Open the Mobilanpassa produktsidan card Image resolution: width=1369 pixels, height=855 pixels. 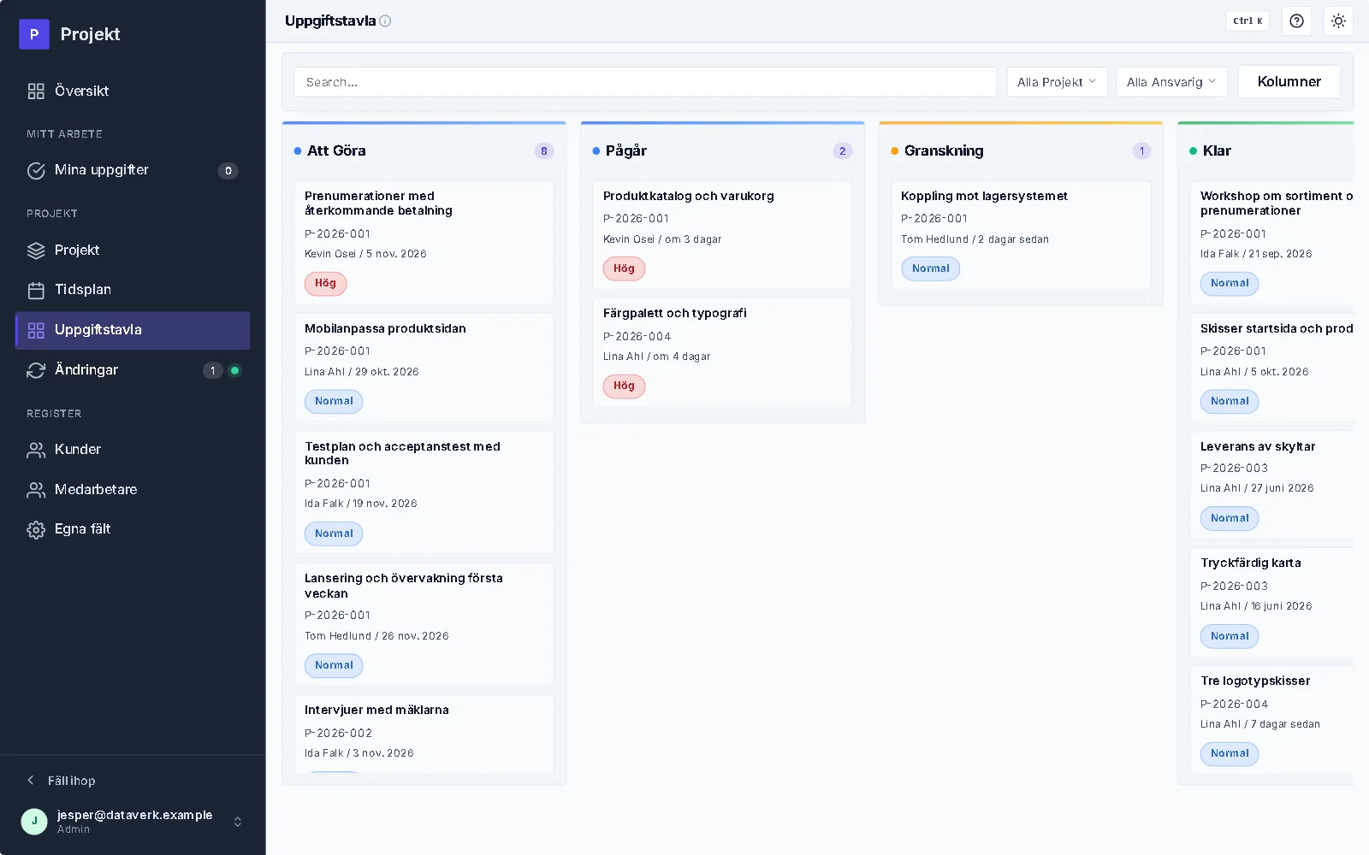click(x=424, y=368)
